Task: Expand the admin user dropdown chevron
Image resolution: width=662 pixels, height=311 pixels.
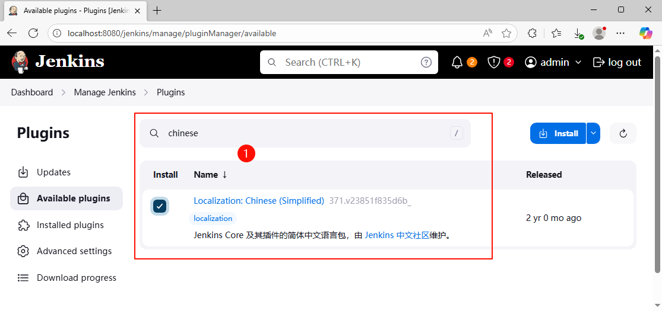Action: click(x=578, y=62)
